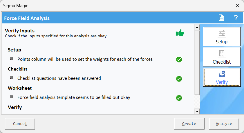244x133 pixels.
Task: Click the vertical scrollbar thumb
Action: click(x=197, y=62)
